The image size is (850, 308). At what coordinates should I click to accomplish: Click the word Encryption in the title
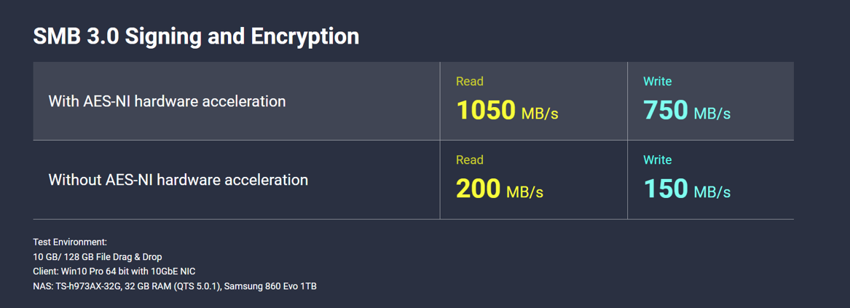(x=304, y=37)
